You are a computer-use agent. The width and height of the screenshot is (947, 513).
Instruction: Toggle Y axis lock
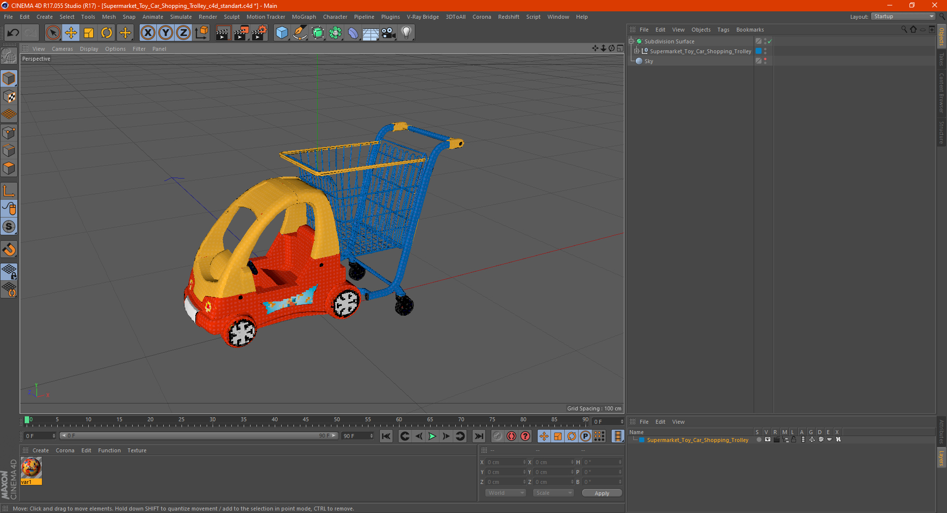point(166,33)
